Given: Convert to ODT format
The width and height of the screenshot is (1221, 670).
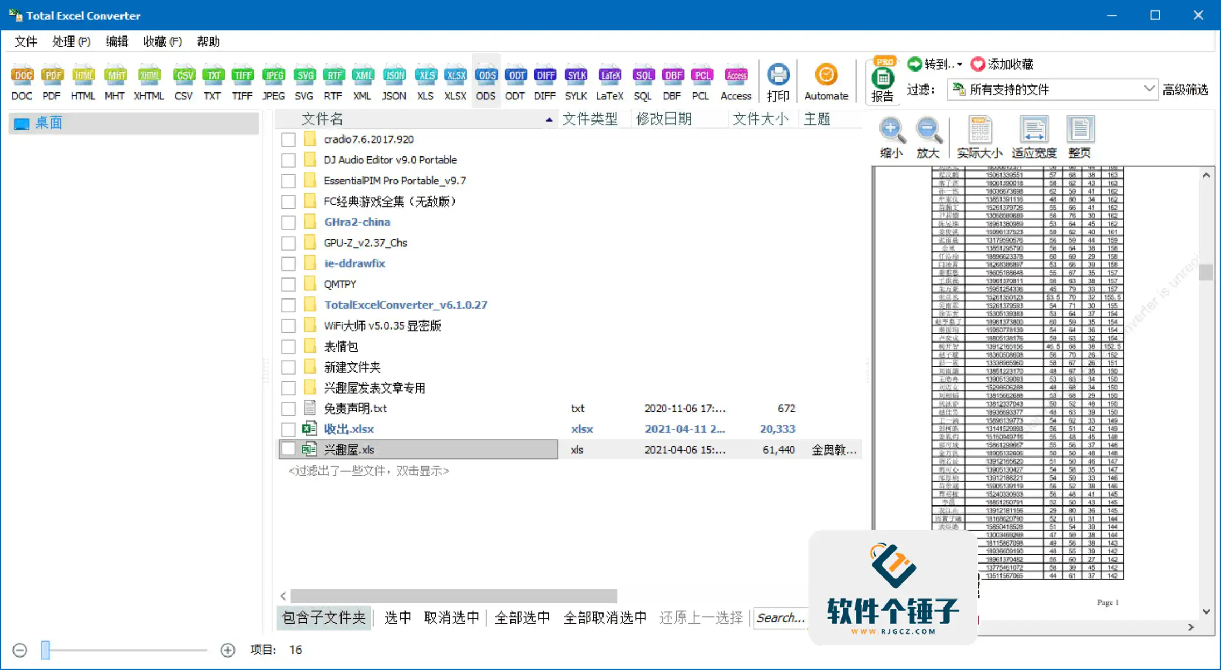Looking at the screenshot, I should pos(515,82).
